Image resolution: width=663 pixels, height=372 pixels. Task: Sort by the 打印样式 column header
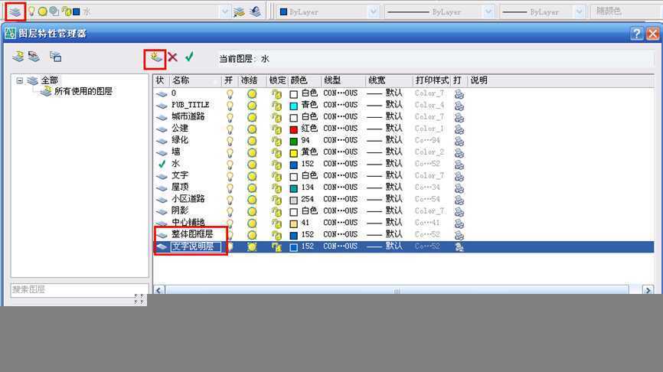[432, 80]
